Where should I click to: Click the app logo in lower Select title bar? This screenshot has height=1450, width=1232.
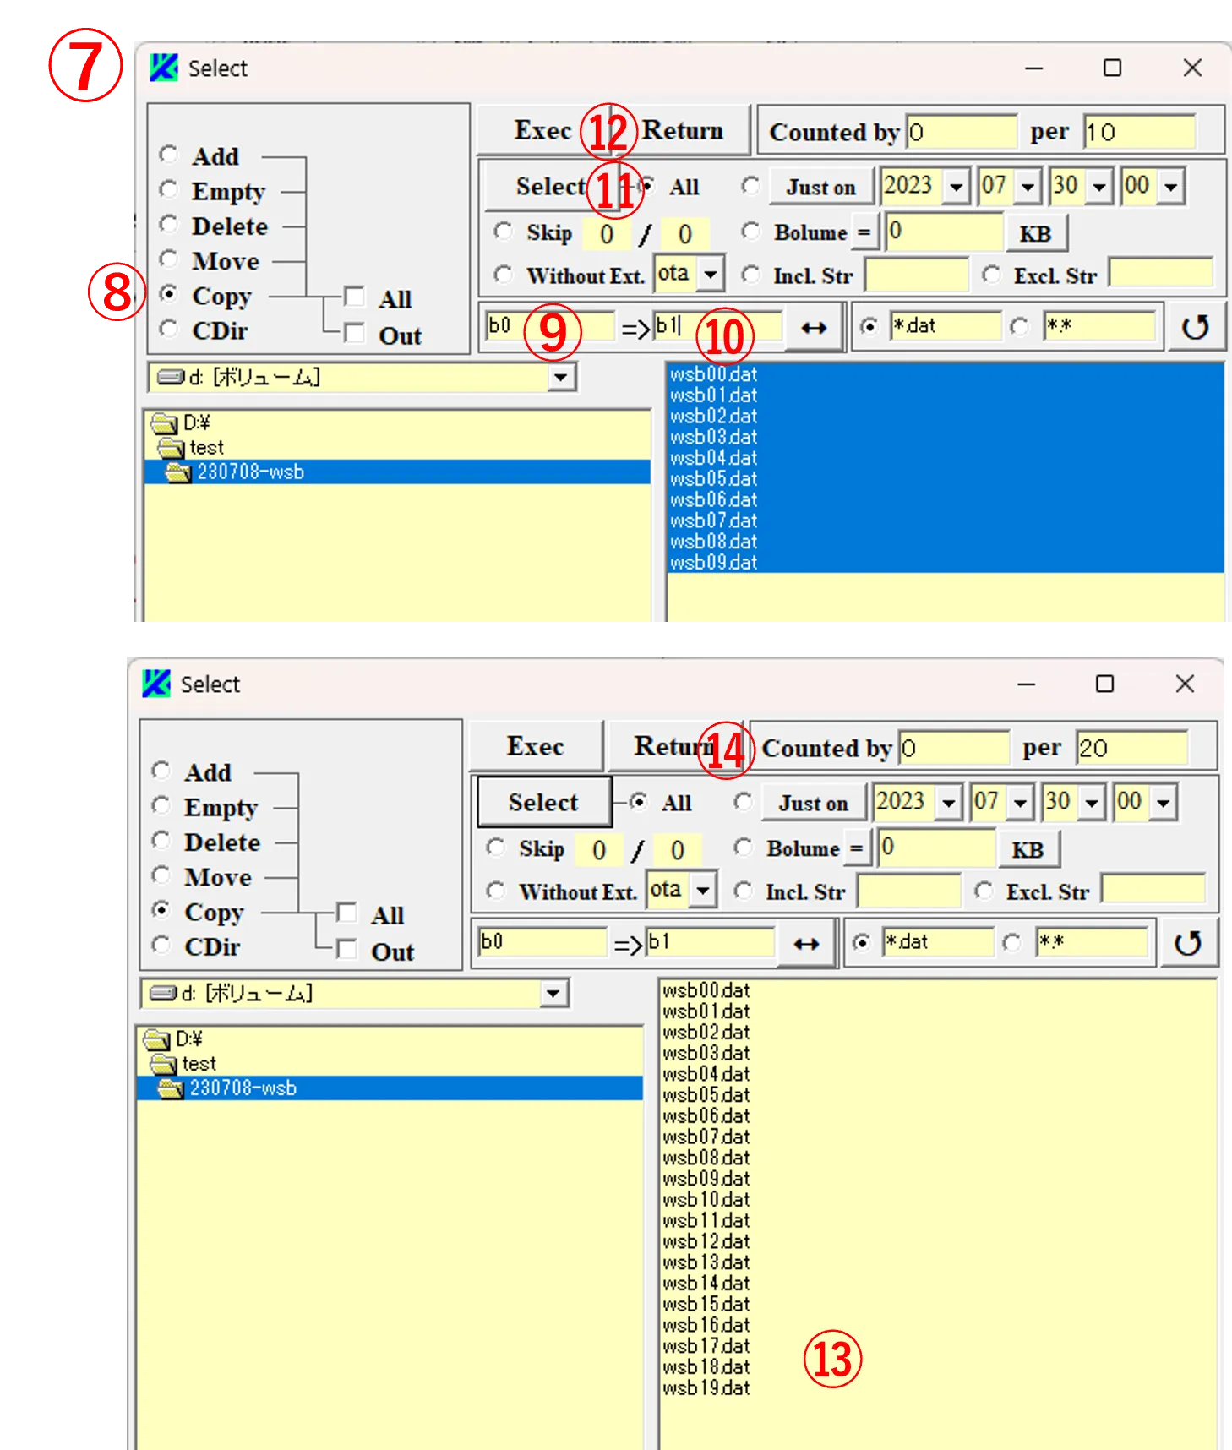[156, 684]
